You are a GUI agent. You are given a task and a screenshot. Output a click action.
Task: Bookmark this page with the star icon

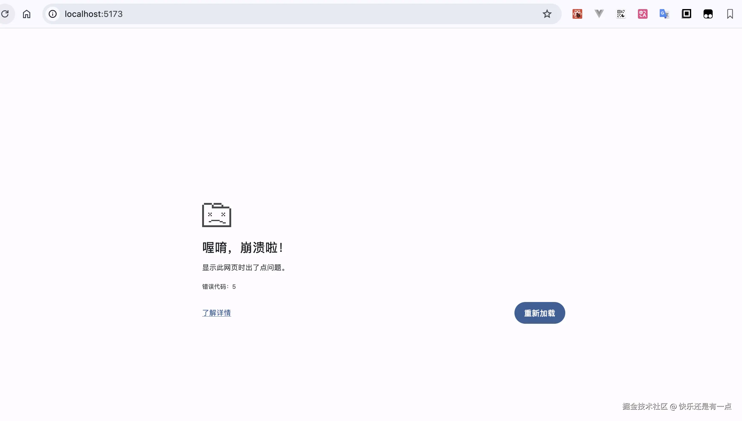(x=547, y=14)
